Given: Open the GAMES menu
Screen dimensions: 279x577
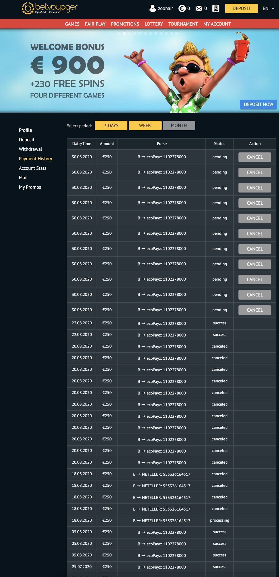Looking at the screenshot, I should point(72,24).
